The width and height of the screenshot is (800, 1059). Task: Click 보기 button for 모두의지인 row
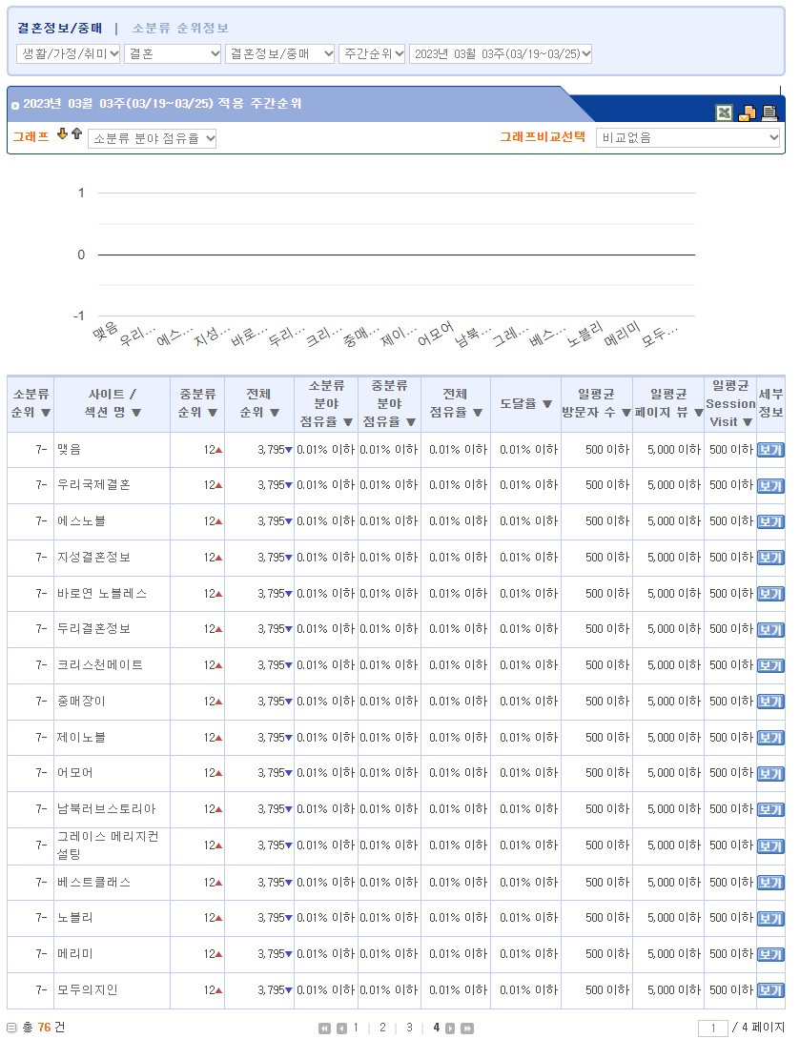tap(769, 990)
